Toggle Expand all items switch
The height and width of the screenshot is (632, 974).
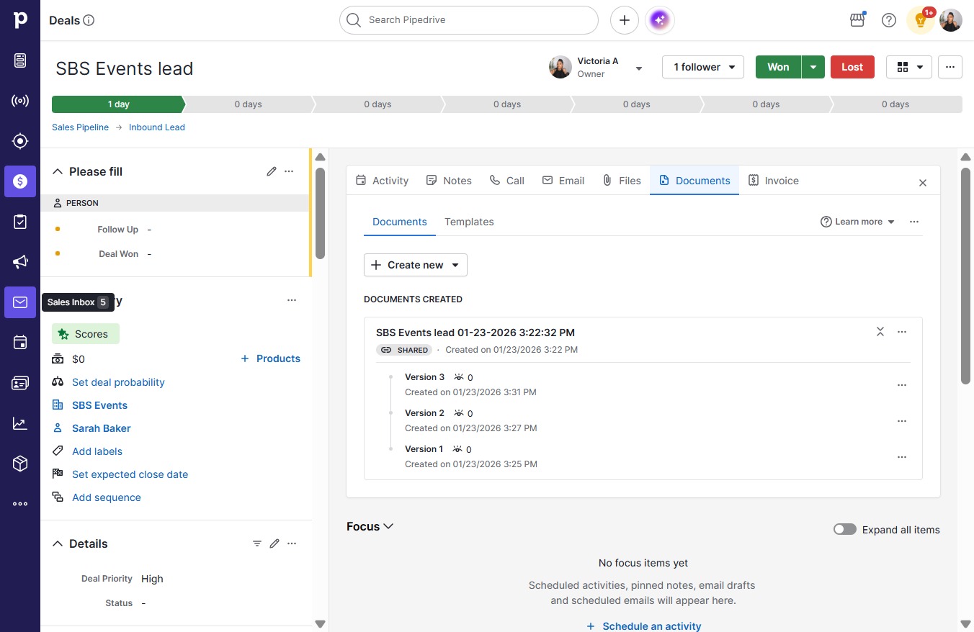(845, 529)
